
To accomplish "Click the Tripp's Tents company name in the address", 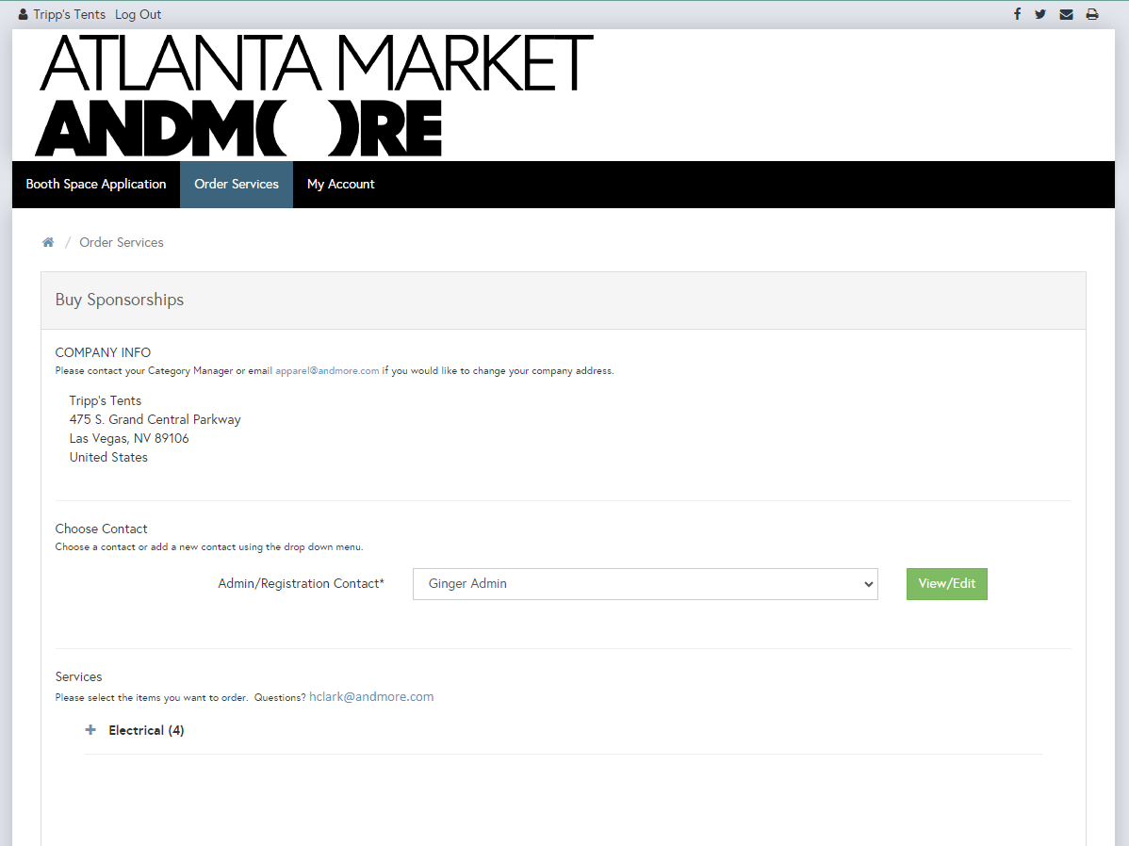I will click(x=106, y=401).
